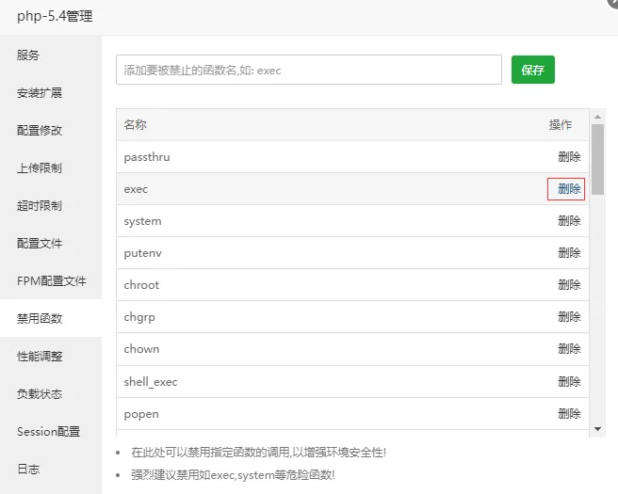Remove chroot via its 删除 link
Screen dimensions: 618x494
click(569, 284)
